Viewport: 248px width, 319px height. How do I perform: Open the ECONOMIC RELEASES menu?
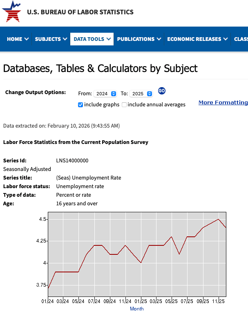[197, 39]
